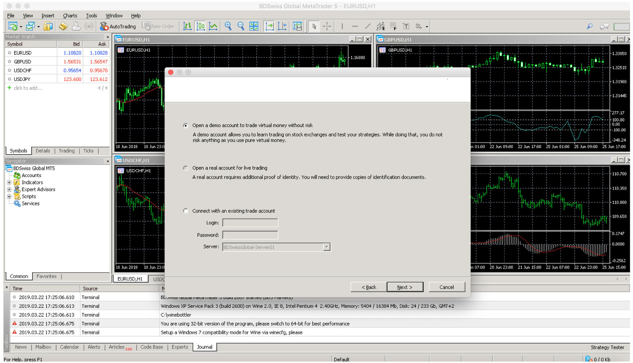This screenshot has height=363, width=633.
Task: Click the Profiles toolbar icon
Action: (30, 26)
